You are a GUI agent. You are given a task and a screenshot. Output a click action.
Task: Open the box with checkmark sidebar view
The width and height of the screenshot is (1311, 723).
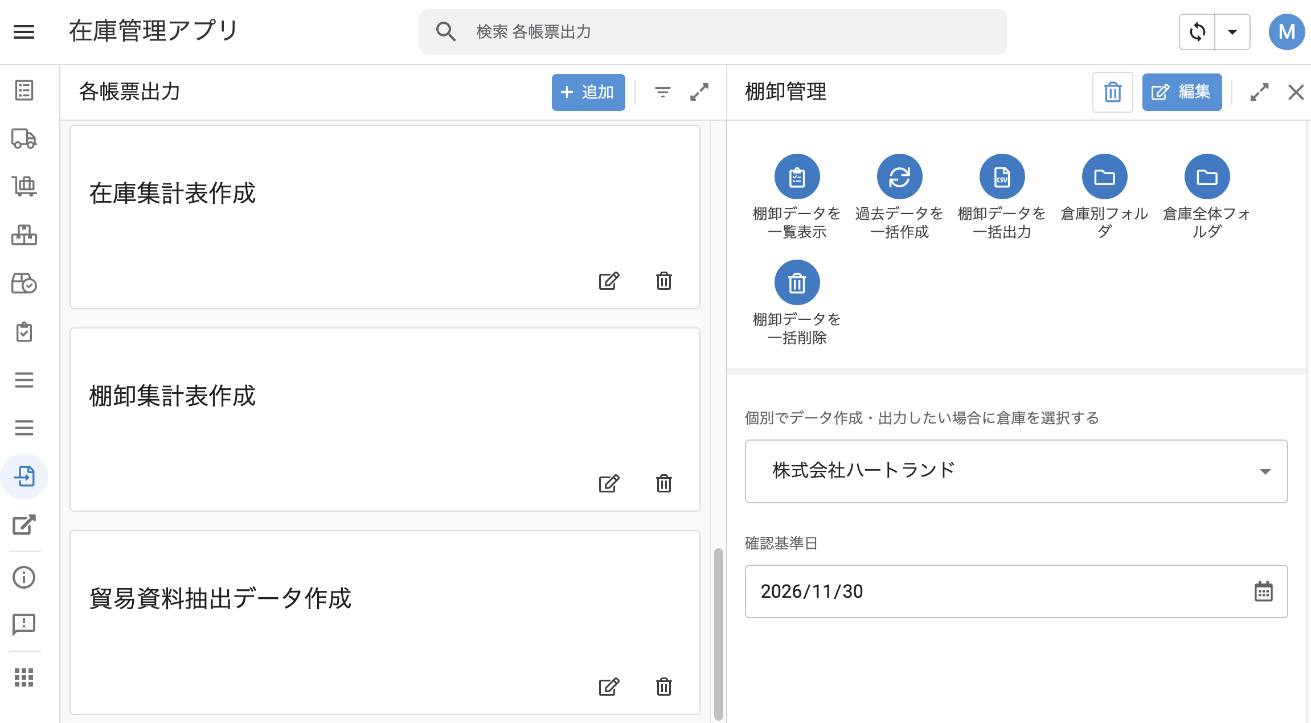point(24,283)
